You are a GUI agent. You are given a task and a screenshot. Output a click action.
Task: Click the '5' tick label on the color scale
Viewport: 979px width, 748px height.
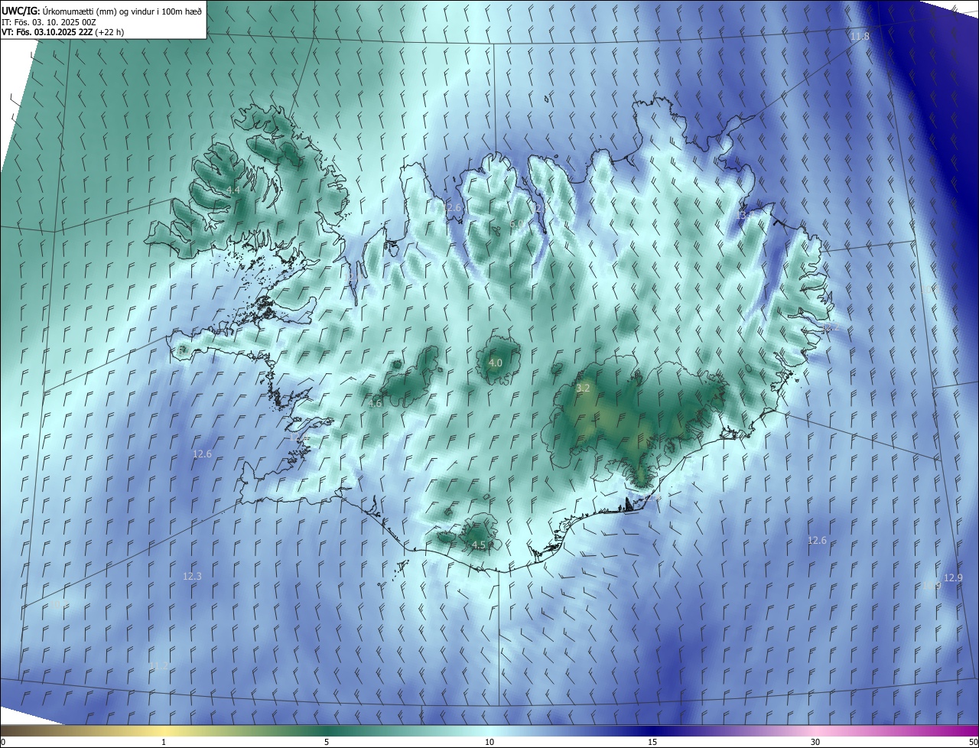[327, 742]
